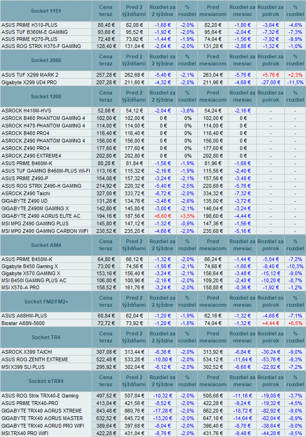The width and height of the screenshot is (306, 437).
Task: Click the MSI MPG Z490 GAMING PLUS name
Action: pyautogui.click(x=35, y=223)
